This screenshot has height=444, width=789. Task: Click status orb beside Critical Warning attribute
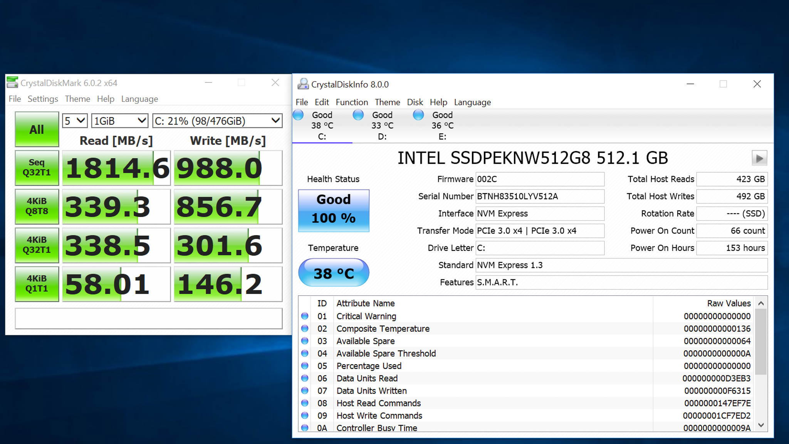coord(305,316)
